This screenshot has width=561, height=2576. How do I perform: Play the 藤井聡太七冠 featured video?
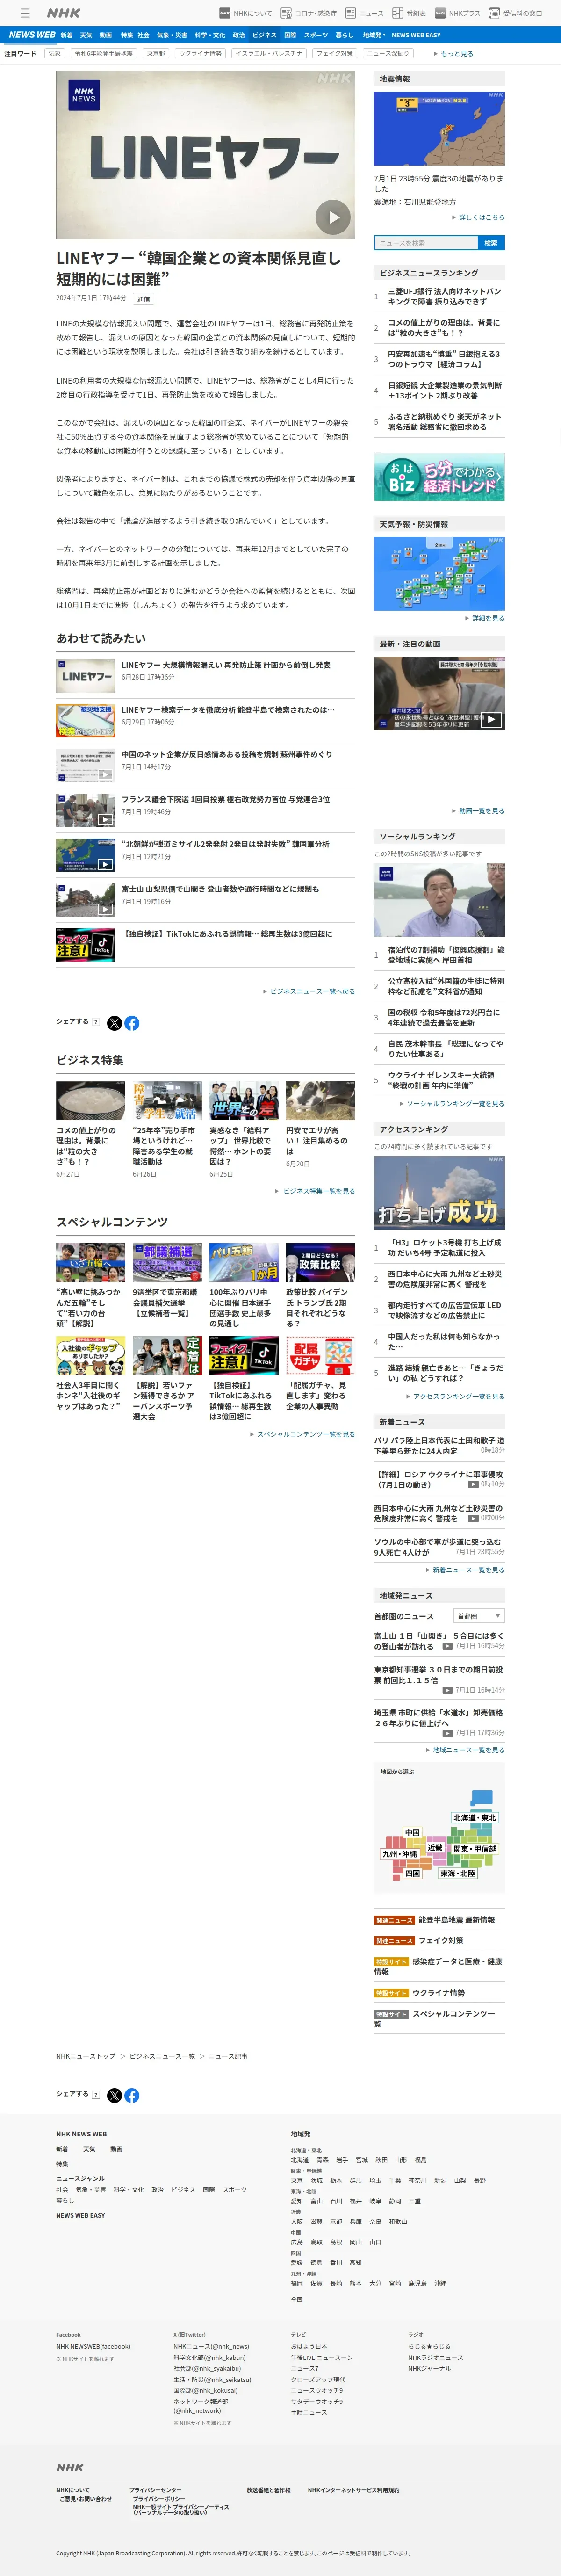pyautogui.click(x=439, y=693)
